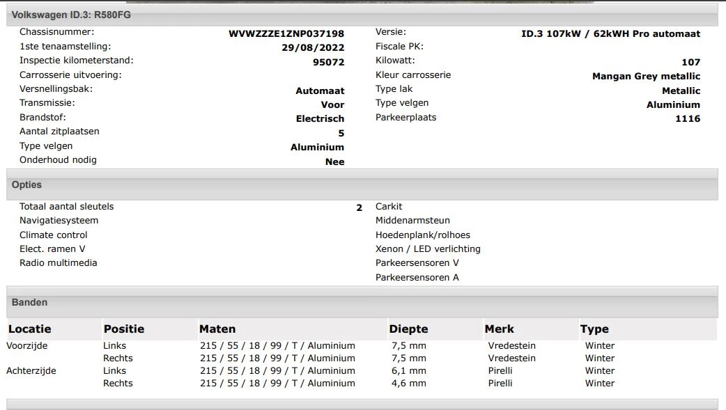
Task: Click the Vredestein brand entry
Action: (511, 345)
